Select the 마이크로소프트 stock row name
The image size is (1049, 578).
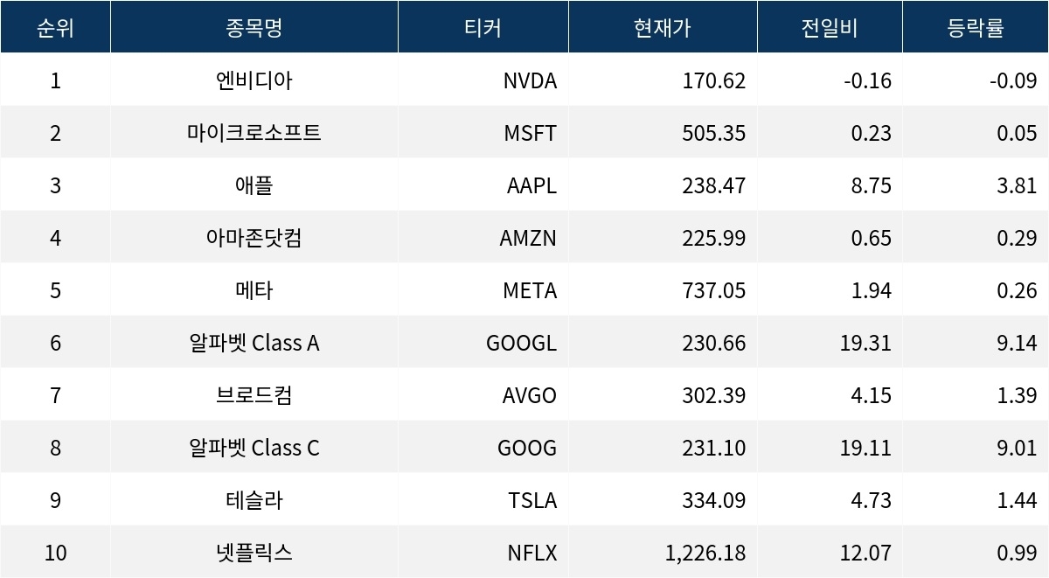pyautogui.click(x=254, y=133)
